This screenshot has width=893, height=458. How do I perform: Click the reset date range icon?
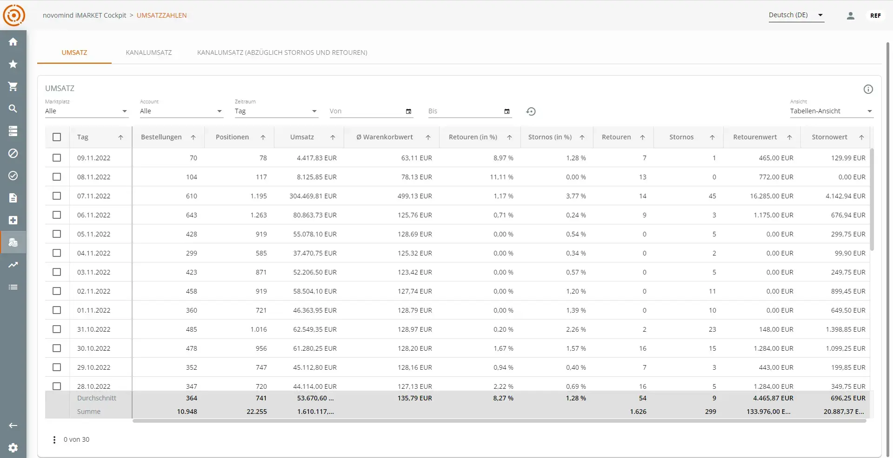531,111
